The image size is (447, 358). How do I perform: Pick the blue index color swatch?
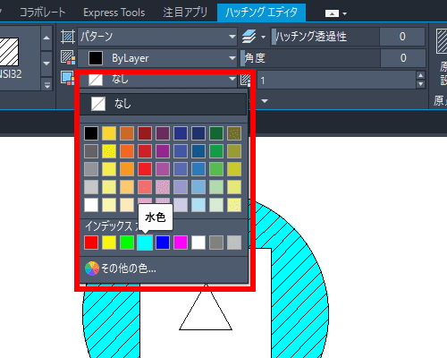point(163,243)
